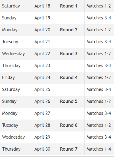Click the Round 6 label

pyautogui.click(x=69, y=125)
